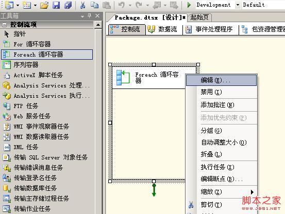Open the toolbox window position dropdown arrow
Image resolution: width=285 pixels, height=214 pixels.
[x=82, y=16]
